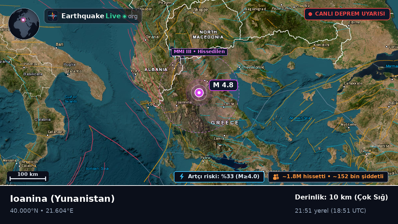Click the 'Ioanina (Yunanistan)' location title
The image size is (398, 224).
pyautogui.click(x=62, y=198)
